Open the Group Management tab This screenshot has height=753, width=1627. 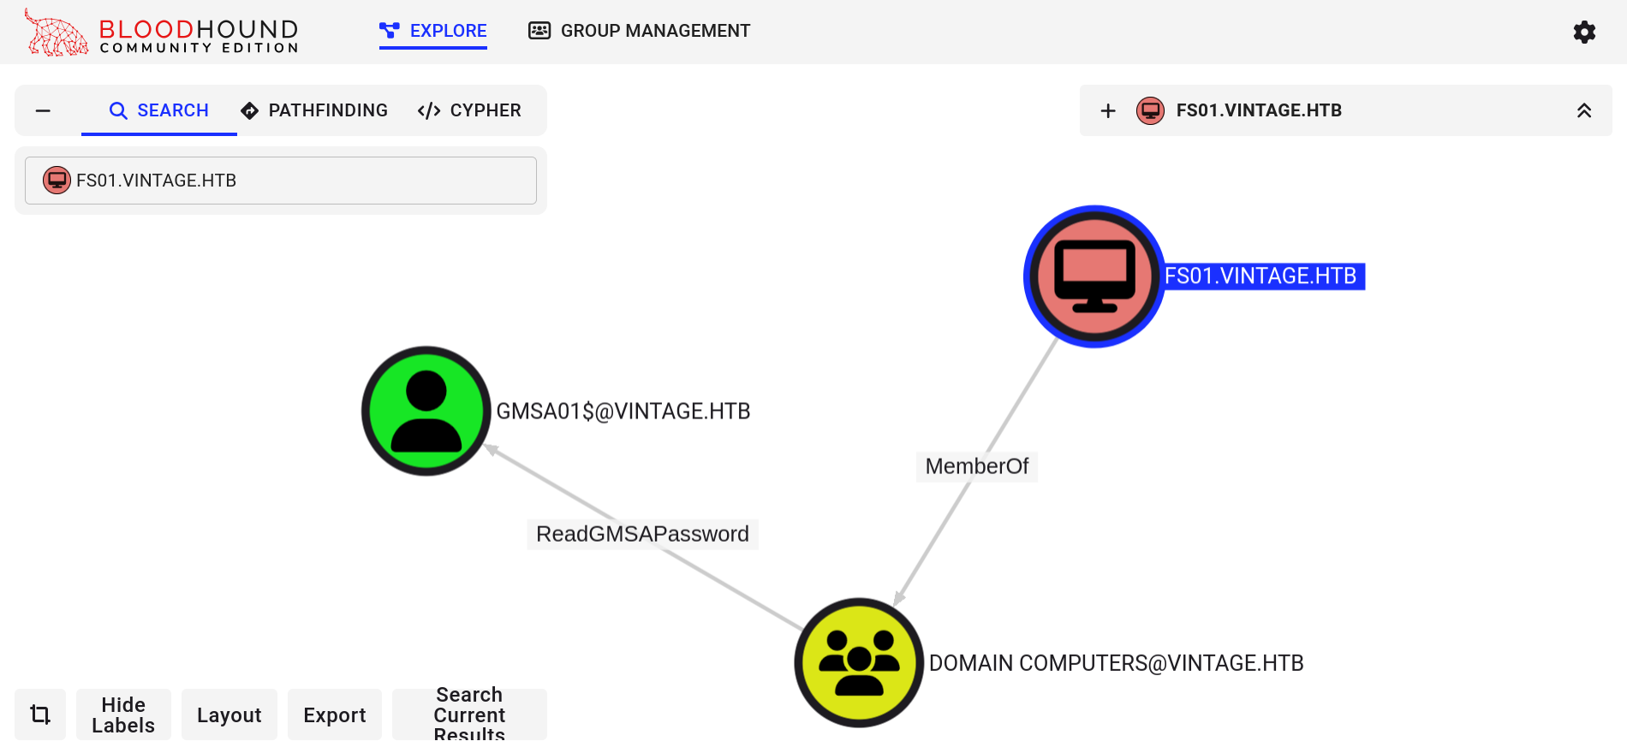pyautogui.click(x=639, y=31)
